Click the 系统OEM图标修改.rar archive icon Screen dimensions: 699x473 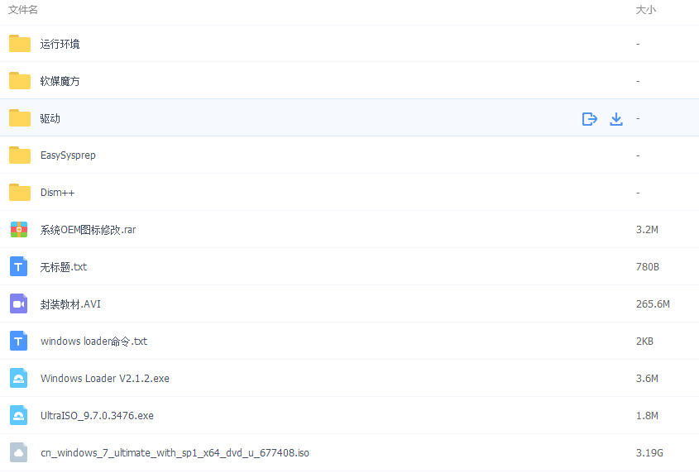tap(19, 230)
